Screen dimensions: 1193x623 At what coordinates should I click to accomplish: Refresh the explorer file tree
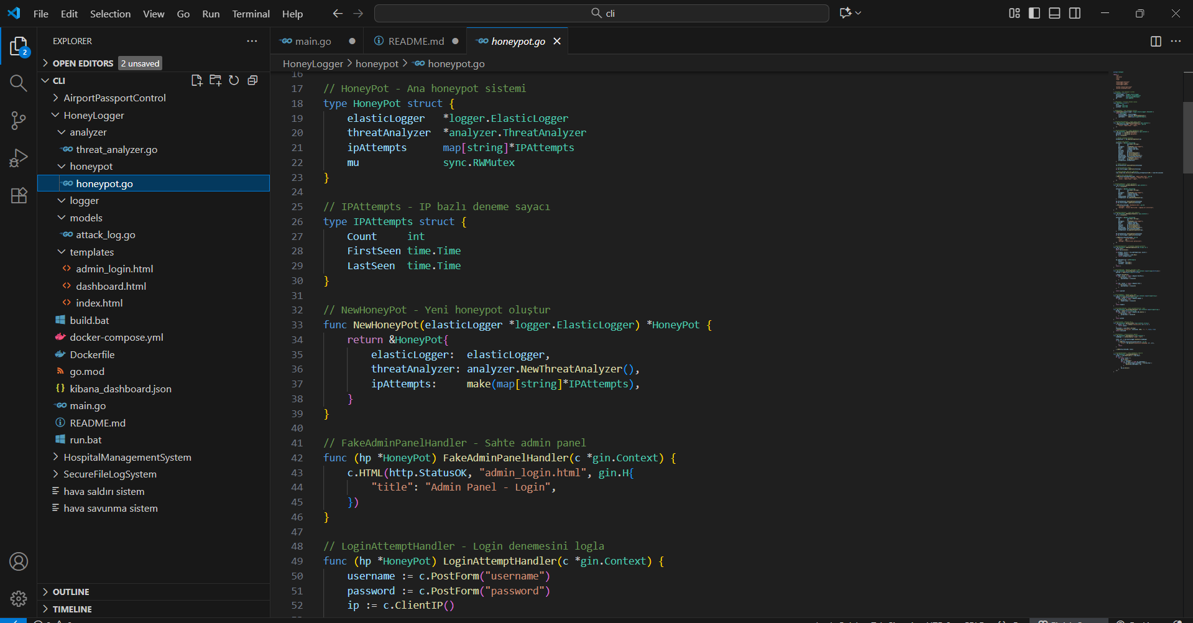pyautogui.click(x=234, y=80)
